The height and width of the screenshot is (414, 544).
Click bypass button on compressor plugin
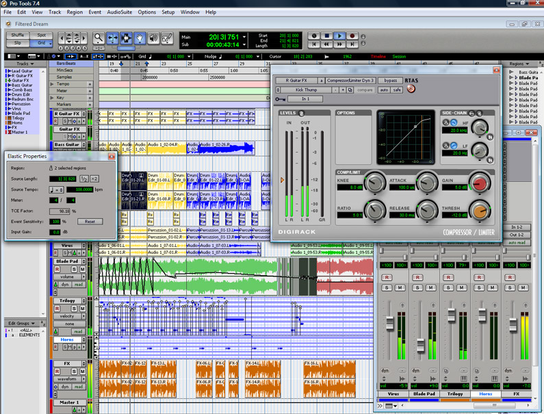(391, 80)
